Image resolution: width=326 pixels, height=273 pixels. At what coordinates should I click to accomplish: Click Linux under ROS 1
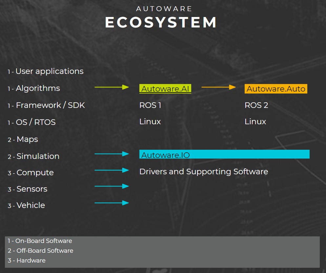pyautogui.click(x=150, y=122)
